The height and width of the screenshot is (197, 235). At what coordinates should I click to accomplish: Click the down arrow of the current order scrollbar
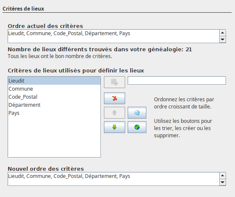[x=223, y=39]
